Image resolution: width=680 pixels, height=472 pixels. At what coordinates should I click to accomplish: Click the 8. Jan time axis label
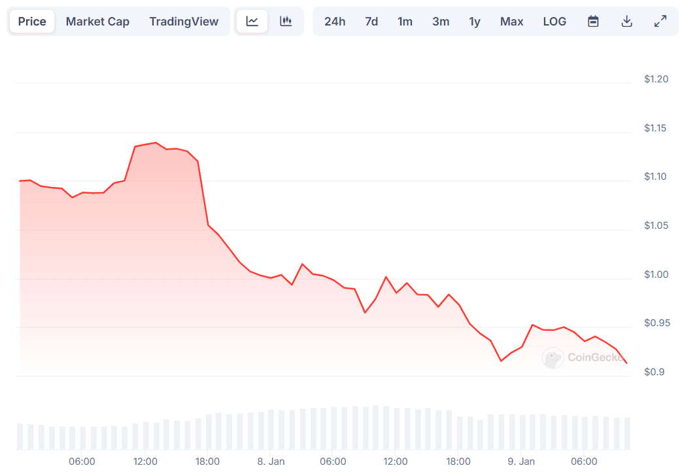tap(271, 462)
